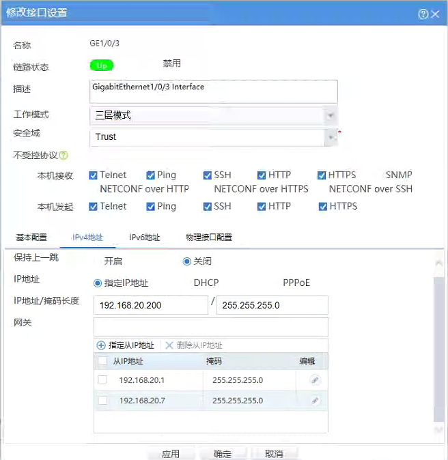The width and height of the screenshot is (448, 460).
Task: Click the 应用 button
Action: point(171,454)
